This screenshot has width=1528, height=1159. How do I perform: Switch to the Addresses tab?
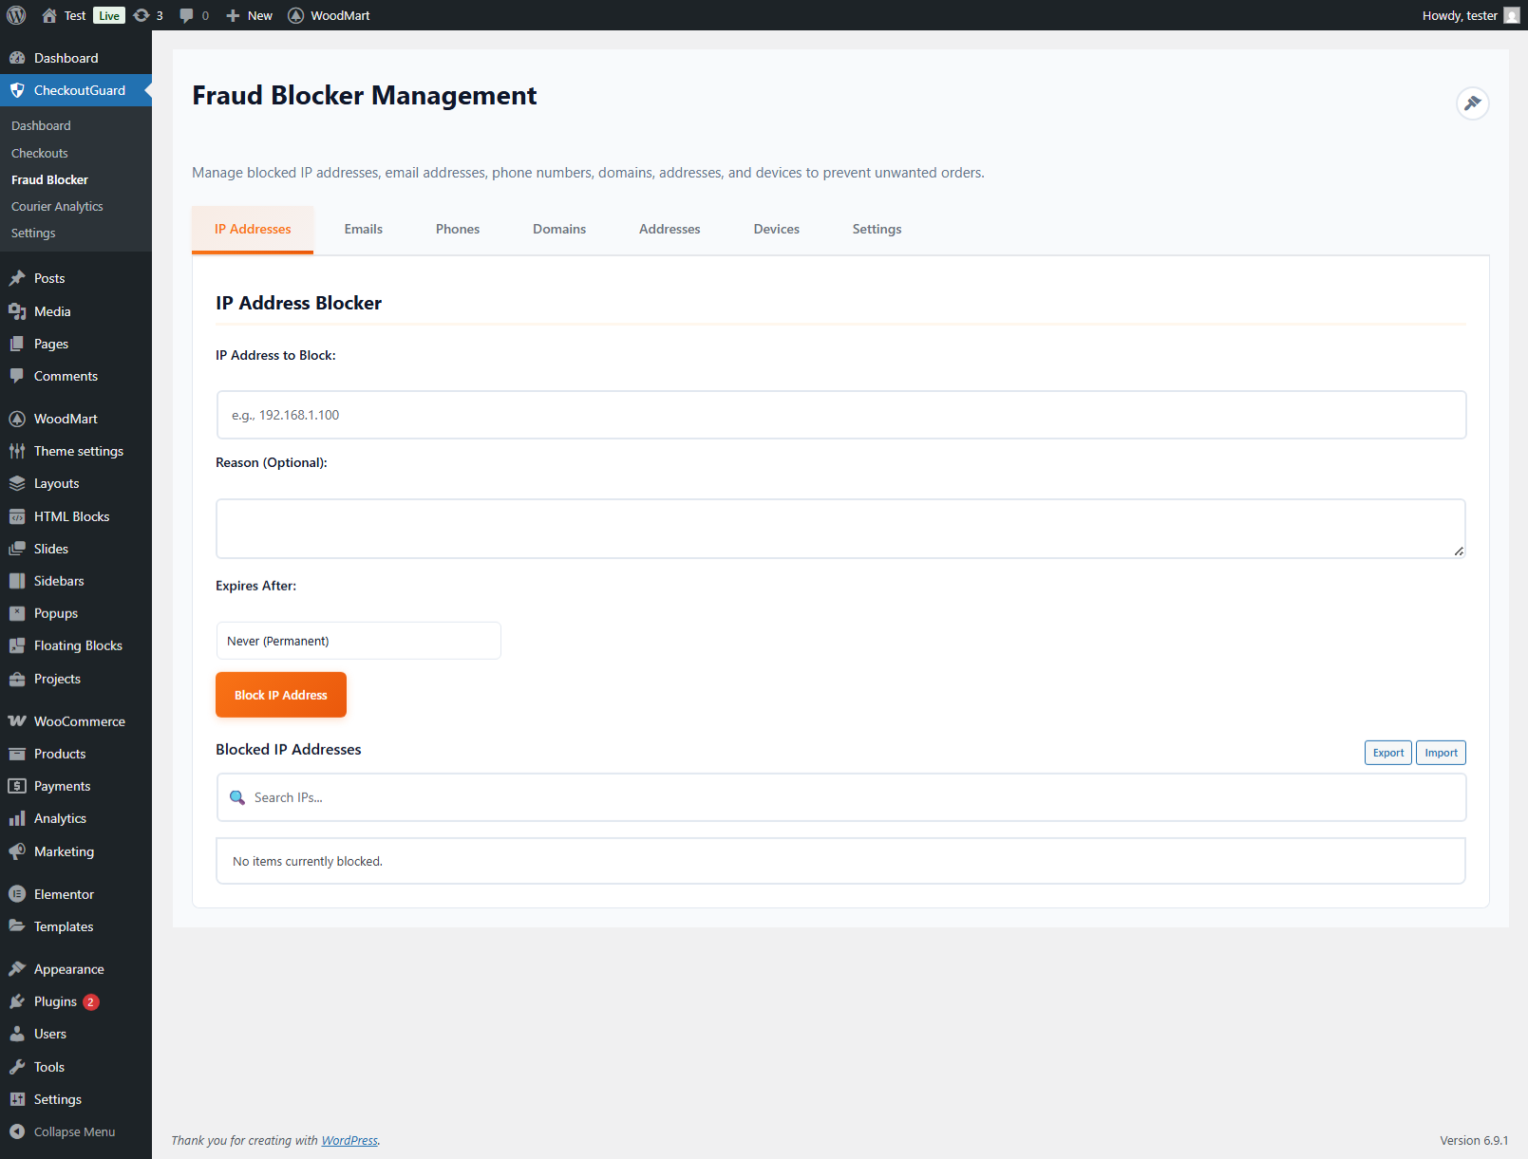coord(670,230)
